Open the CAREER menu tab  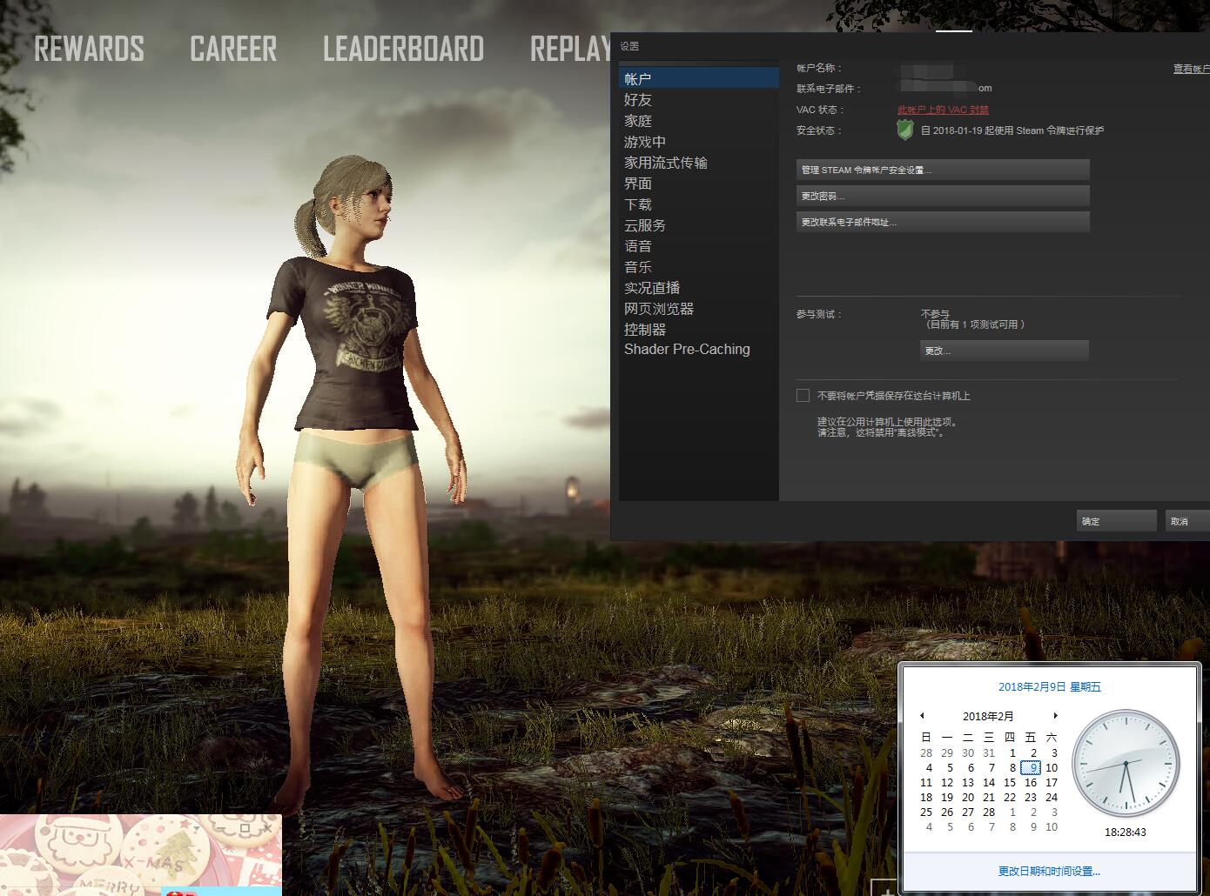pos(233,49)
